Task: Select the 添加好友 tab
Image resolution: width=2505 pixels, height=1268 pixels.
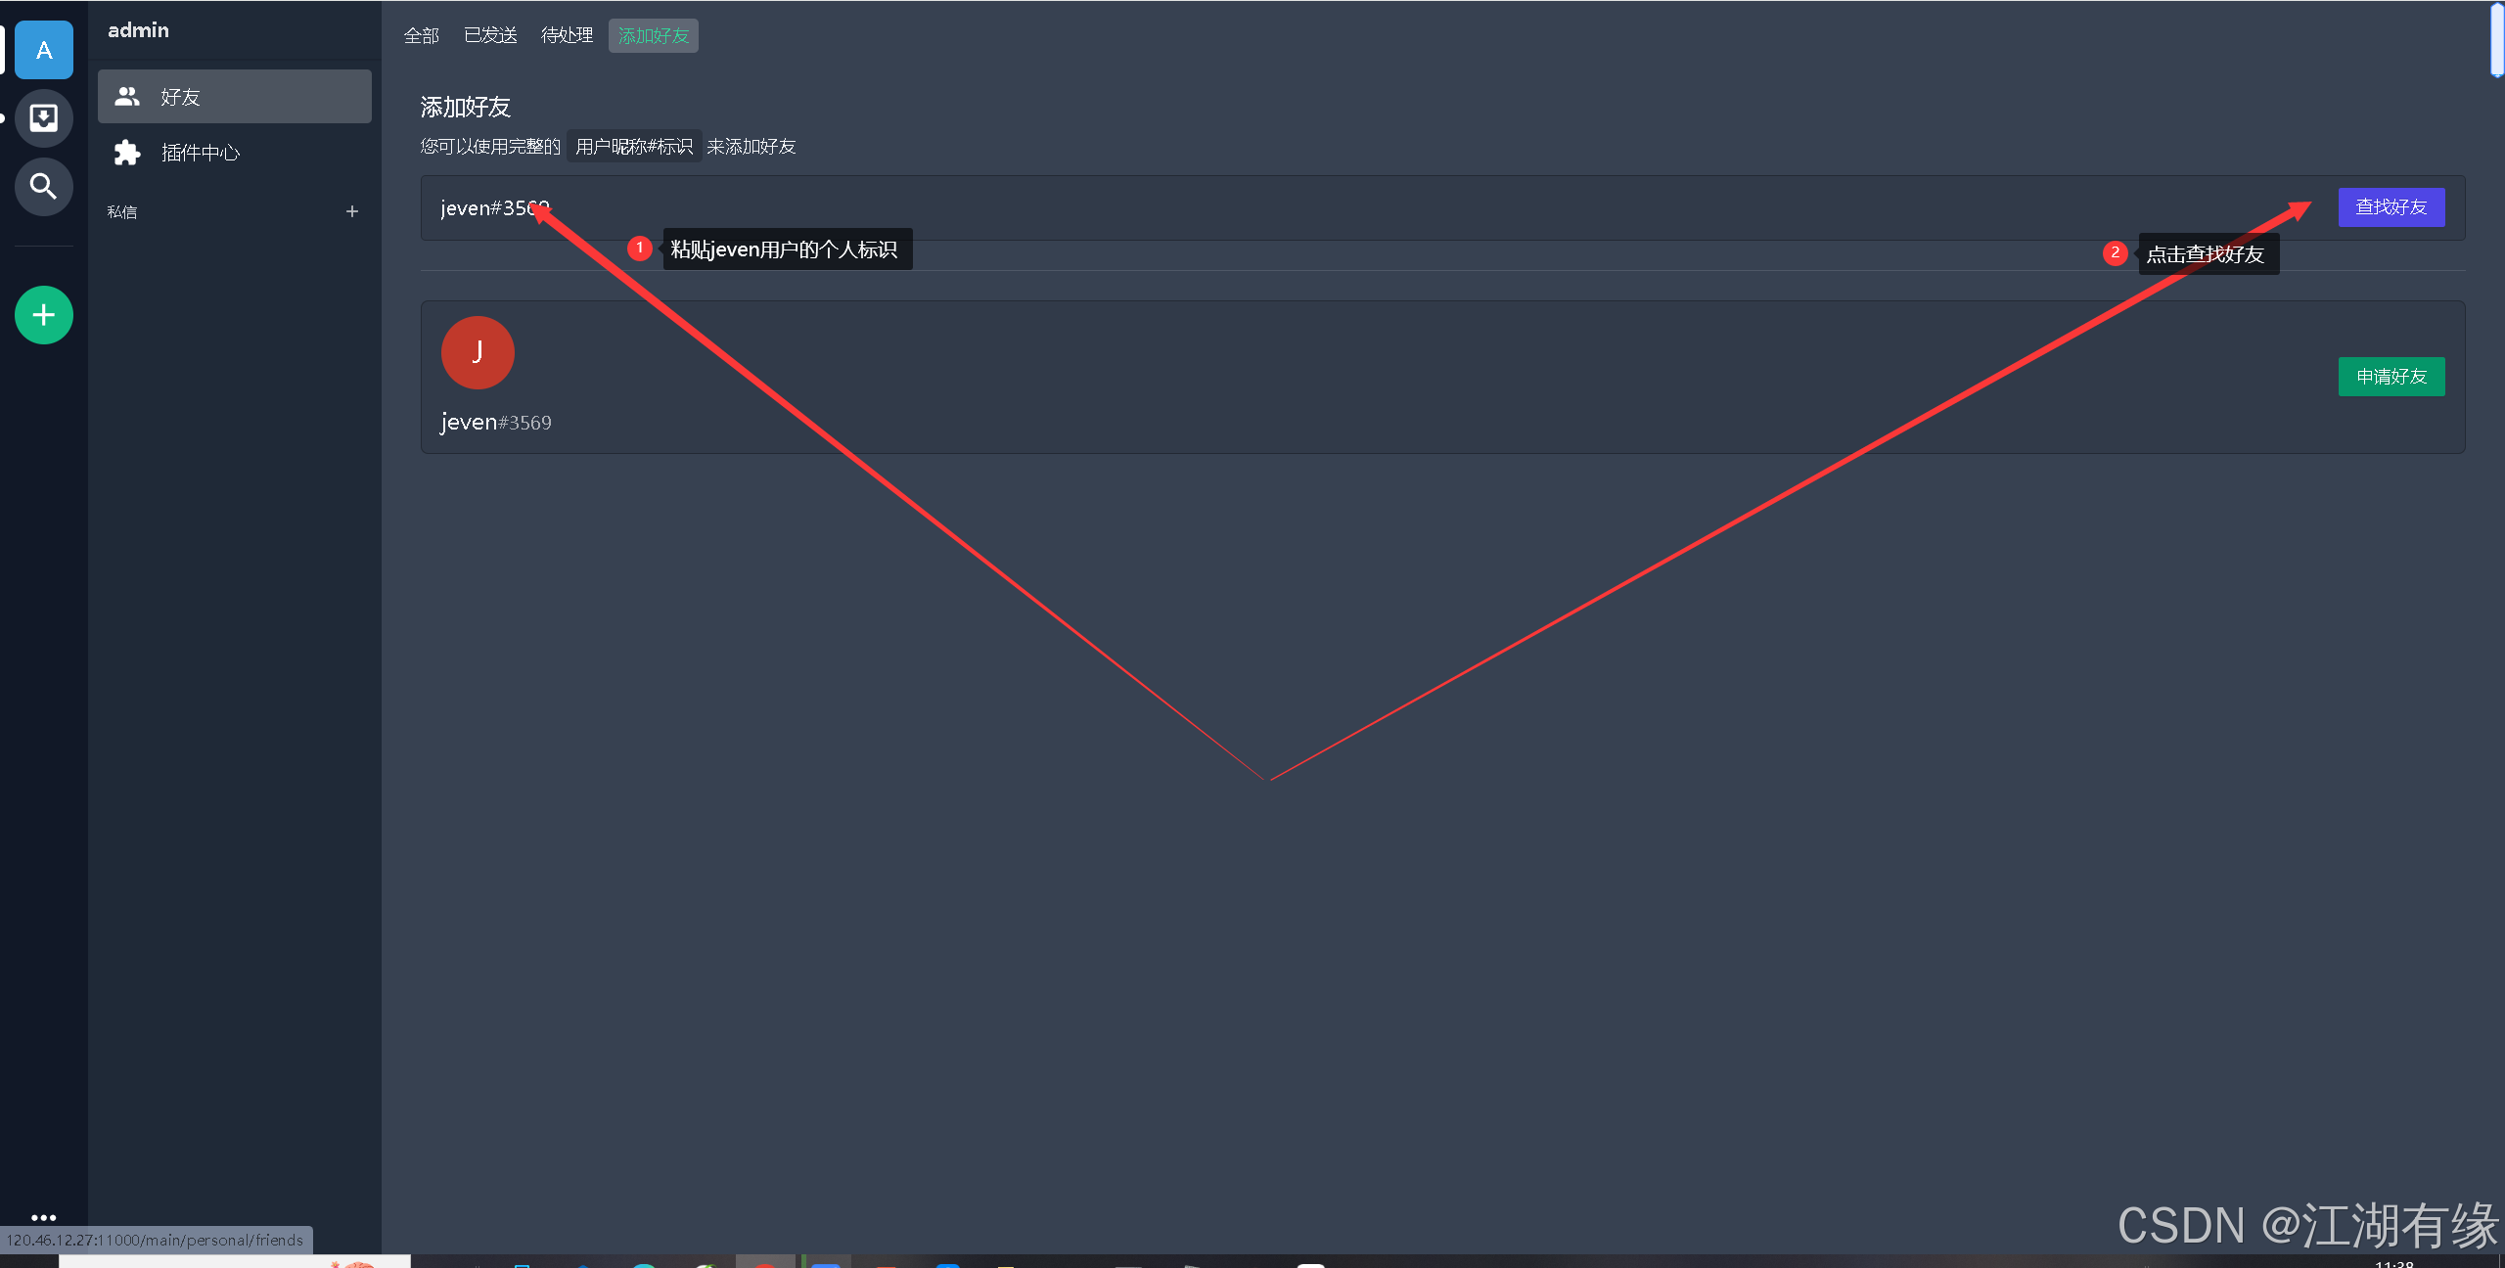Action: pyautogui.click(x=654, y=36)
